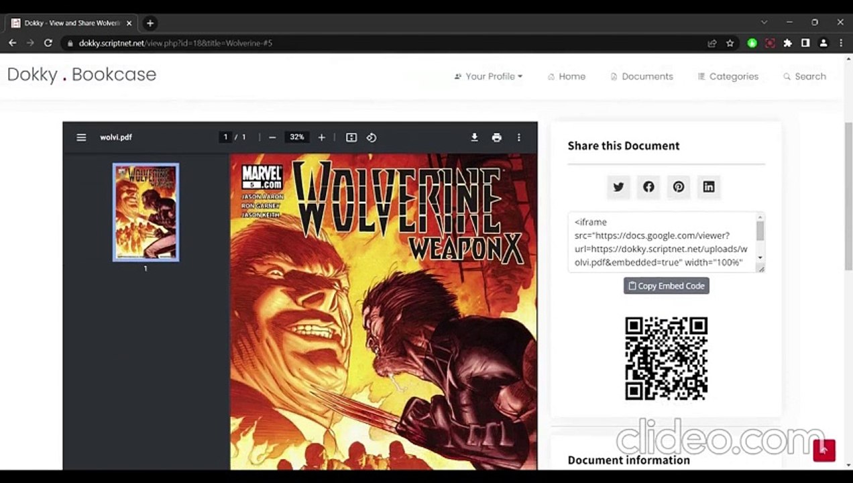Viewport: 853px width, 483px height.
Task: Click the red recorder extension icon
Action: (770, 43)
